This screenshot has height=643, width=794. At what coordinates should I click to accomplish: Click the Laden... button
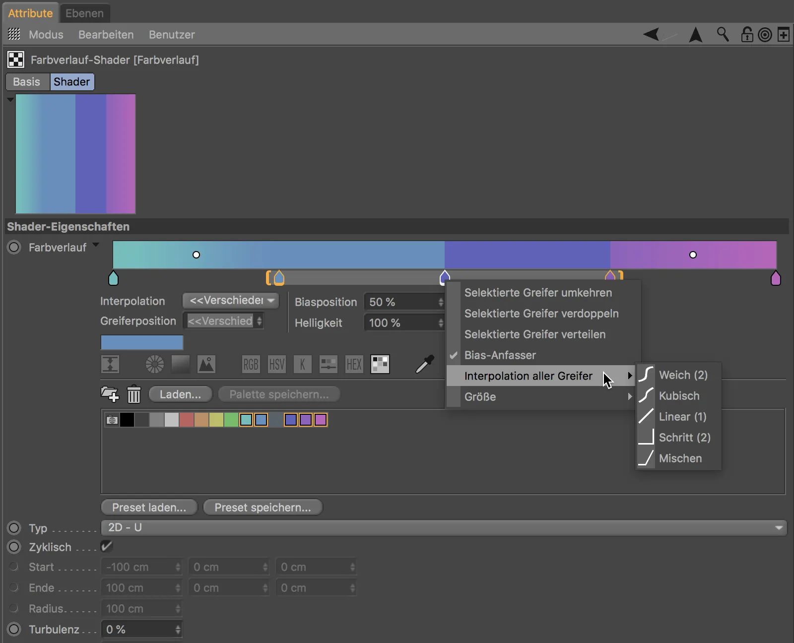pyautogui.click(x=180, y=394)
